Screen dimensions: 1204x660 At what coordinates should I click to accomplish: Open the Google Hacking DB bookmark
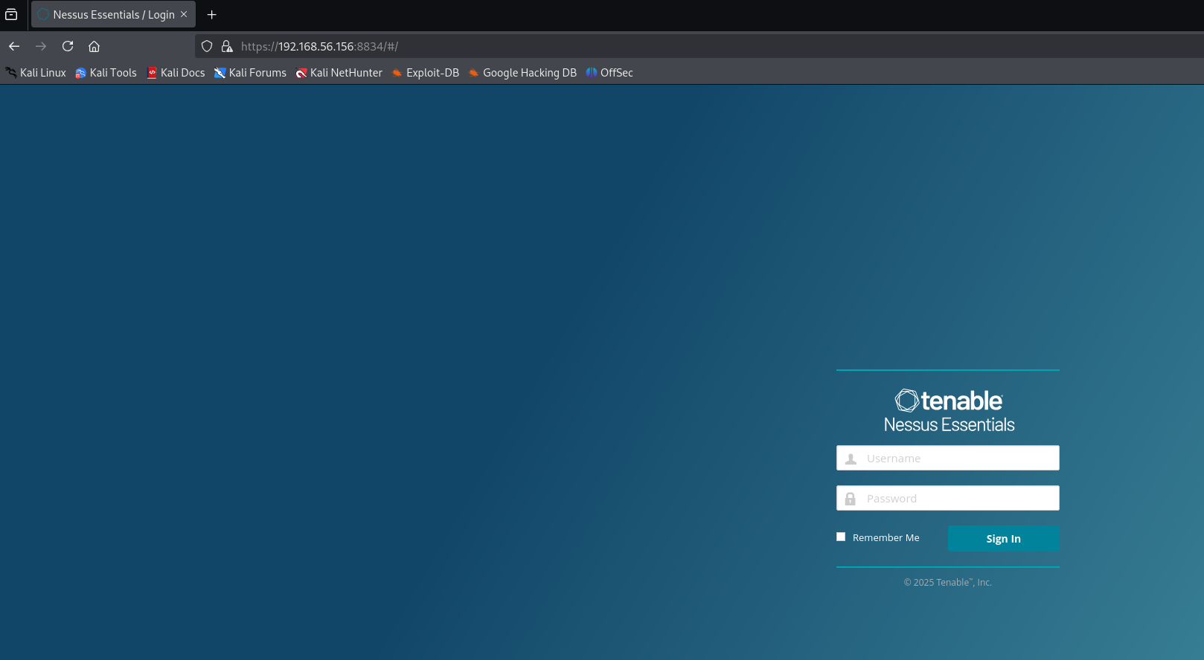click(522, 73)
